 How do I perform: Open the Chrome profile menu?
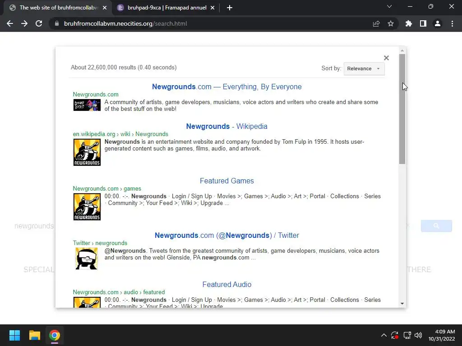[438, 23]
